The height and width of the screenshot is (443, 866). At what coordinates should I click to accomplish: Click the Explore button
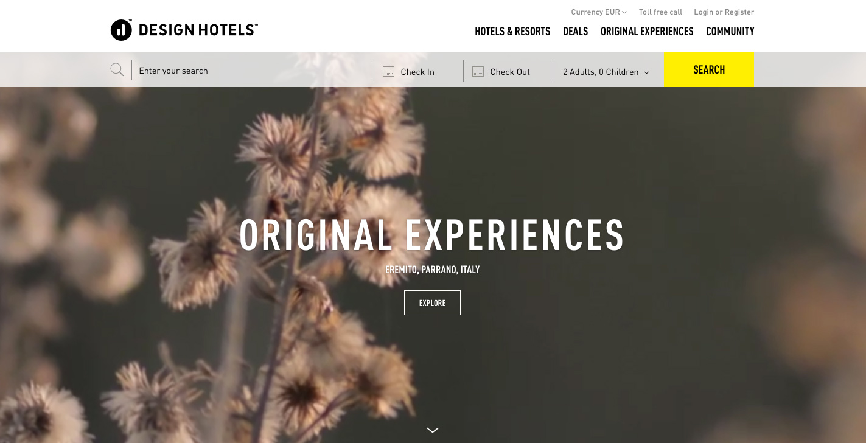pyautogui.click(x=432, y=303)
